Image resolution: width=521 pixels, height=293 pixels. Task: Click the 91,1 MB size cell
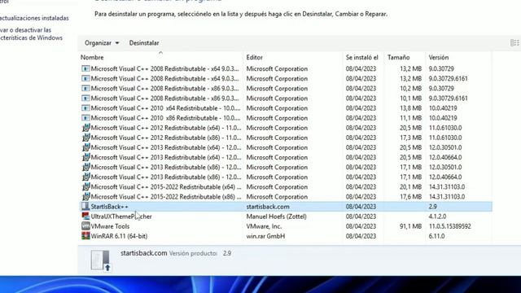tap(410, 226)
